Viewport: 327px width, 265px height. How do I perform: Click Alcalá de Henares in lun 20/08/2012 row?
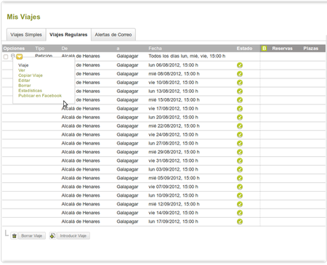(x=81, y=118)
